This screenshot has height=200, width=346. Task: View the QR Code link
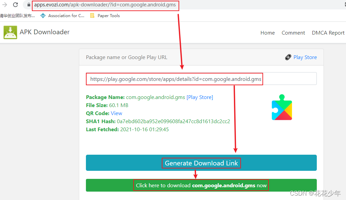116,113
